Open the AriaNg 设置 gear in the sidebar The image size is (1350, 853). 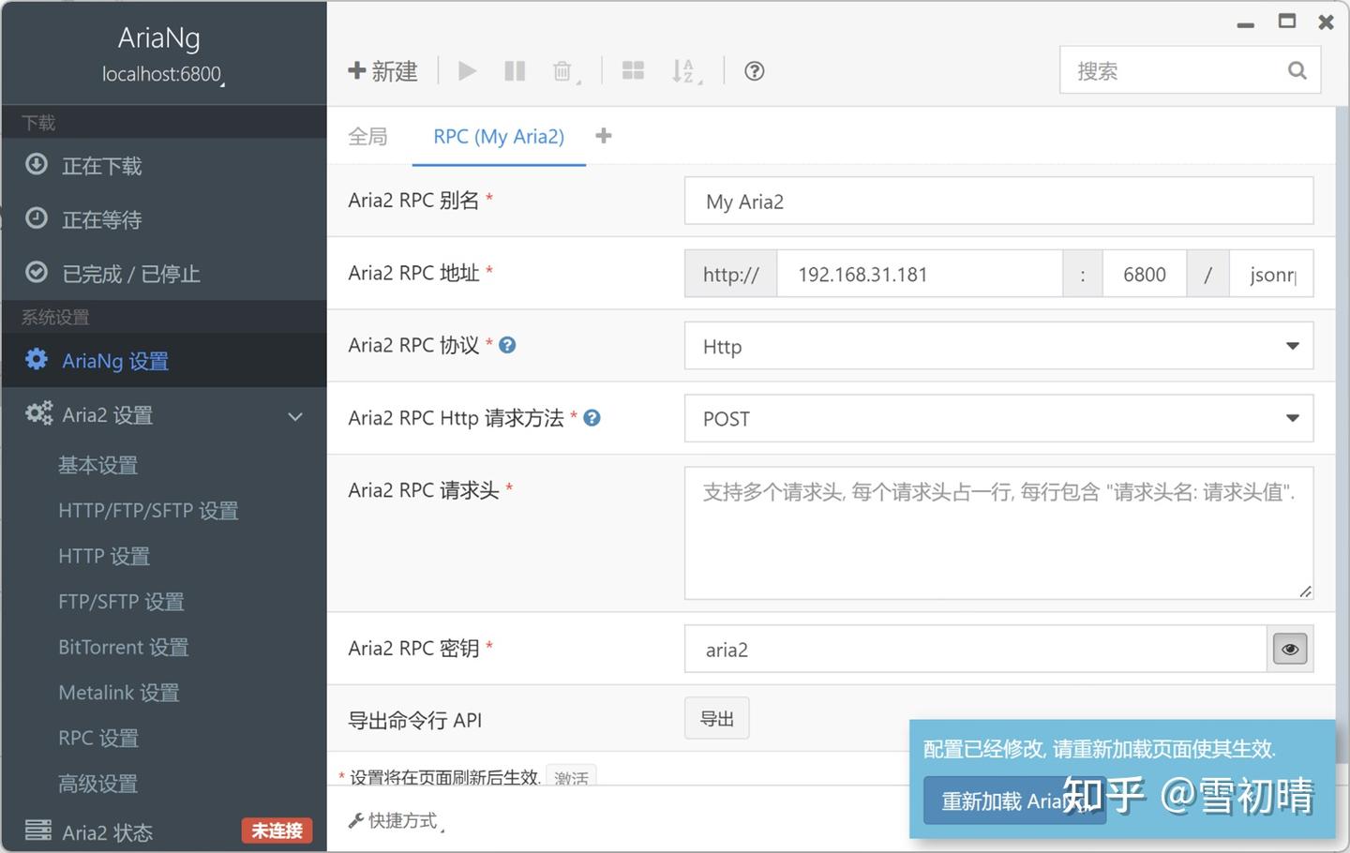click(114, 360)
